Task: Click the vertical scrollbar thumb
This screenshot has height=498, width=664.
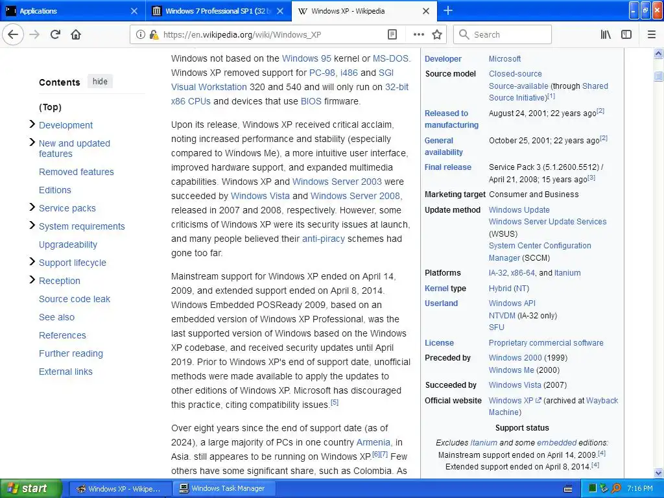Action: [659, 77]
